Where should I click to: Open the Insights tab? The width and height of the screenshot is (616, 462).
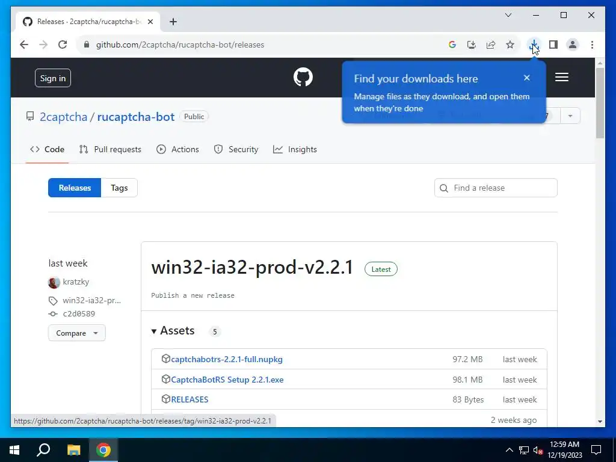295,149
